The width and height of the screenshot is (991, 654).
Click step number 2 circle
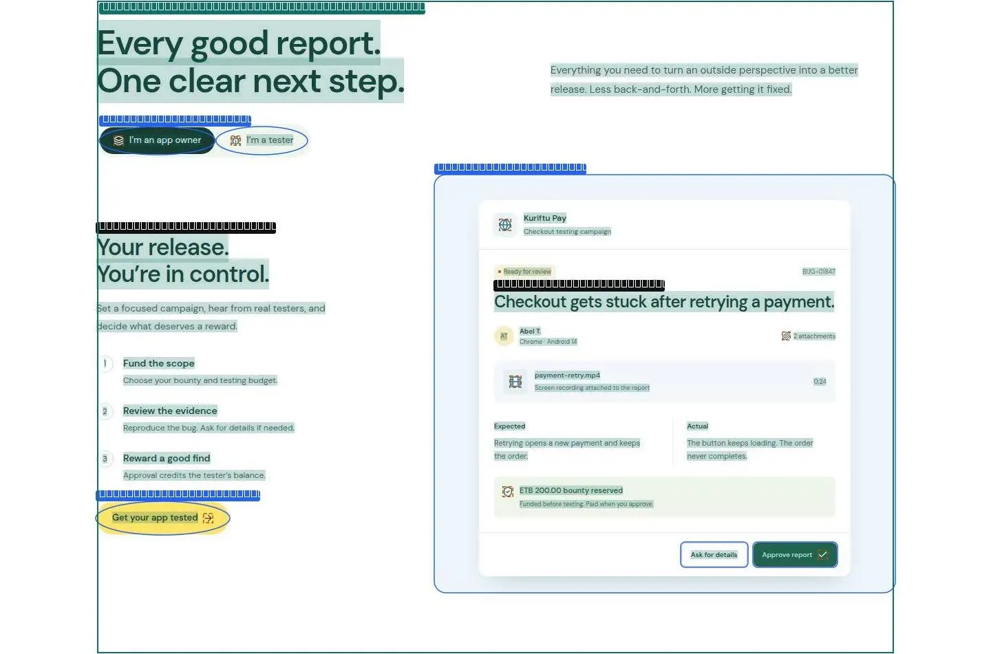point(105,411)
